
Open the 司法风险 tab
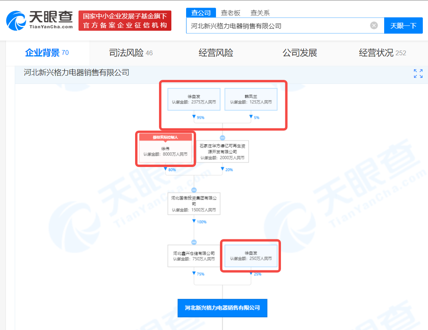pos(131,53)
